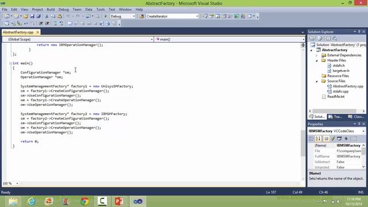Toggle Alphabetical sort in Properties panel
The width and height of the screenshot is (368, 207).
click(318, 139)
